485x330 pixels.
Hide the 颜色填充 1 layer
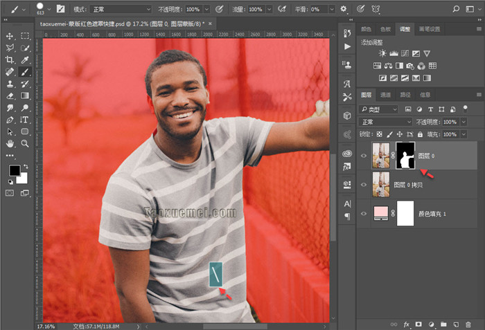[364, 215]
